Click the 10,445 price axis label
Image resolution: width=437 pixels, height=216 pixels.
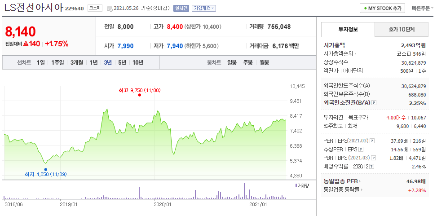[x=297, y=86]
